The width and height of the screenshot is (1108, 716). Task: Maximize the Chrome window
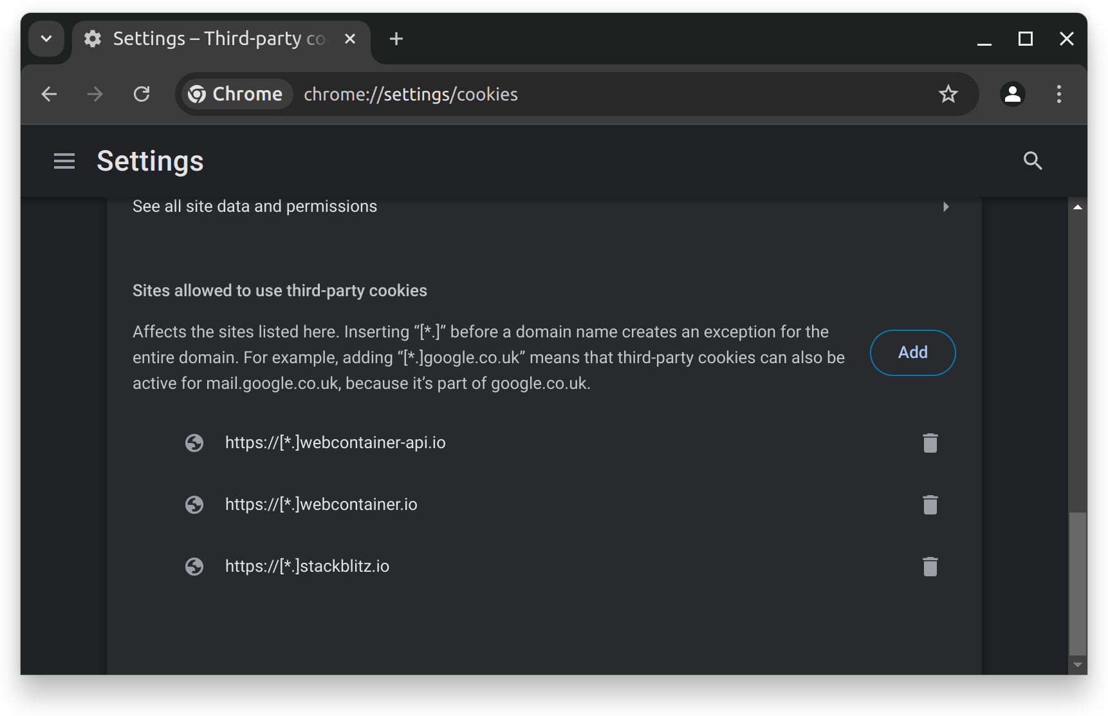1026,39
